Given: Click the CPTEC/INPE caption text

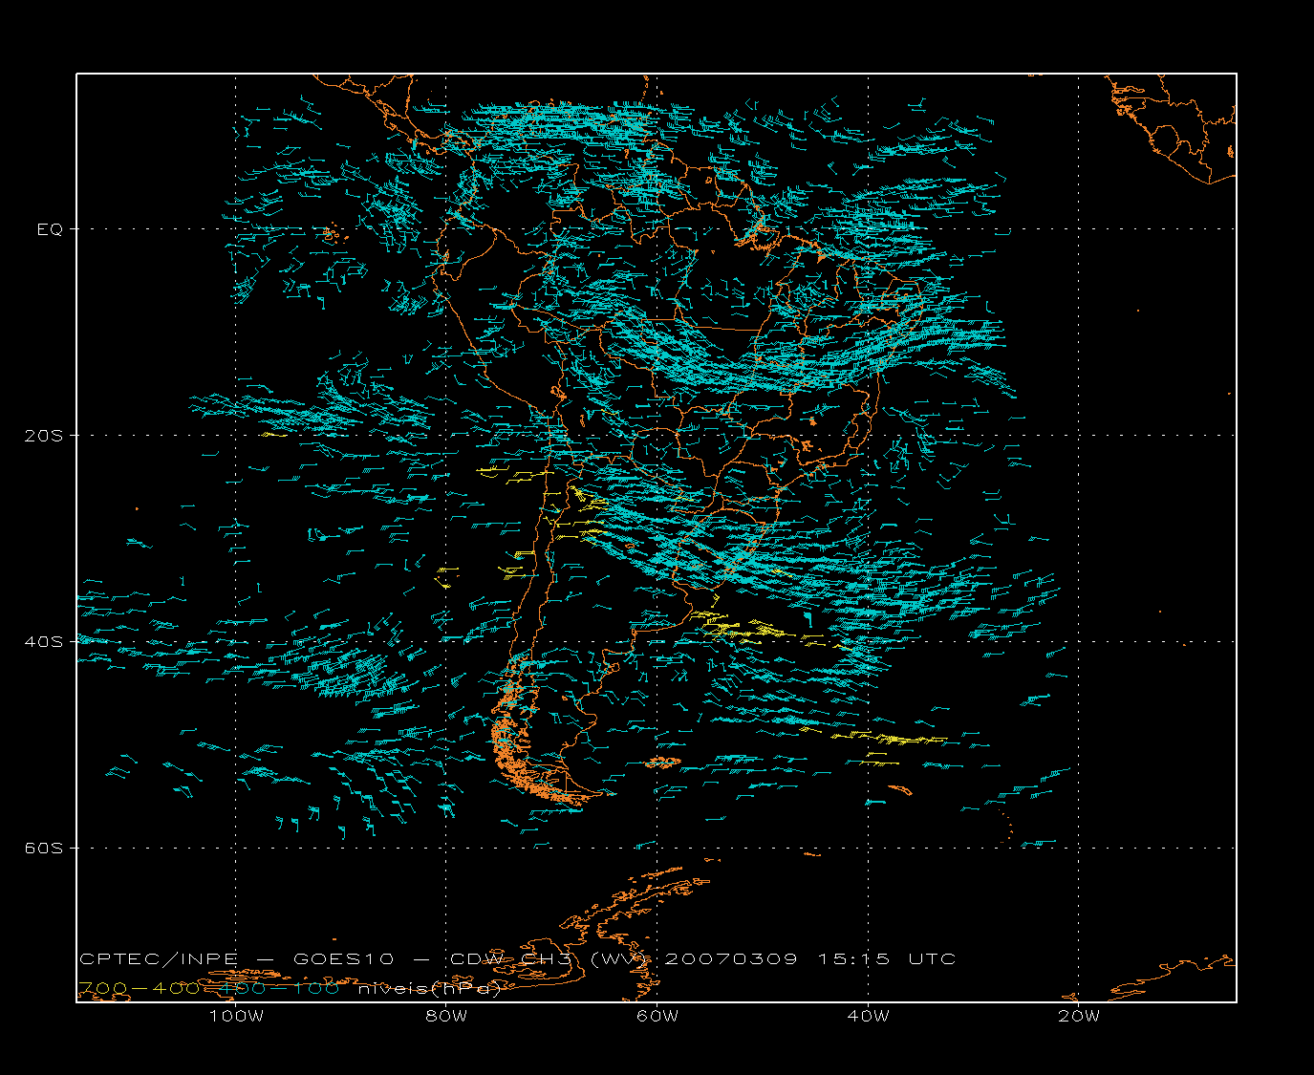Looking at the screenshot, I should [159, 958].
